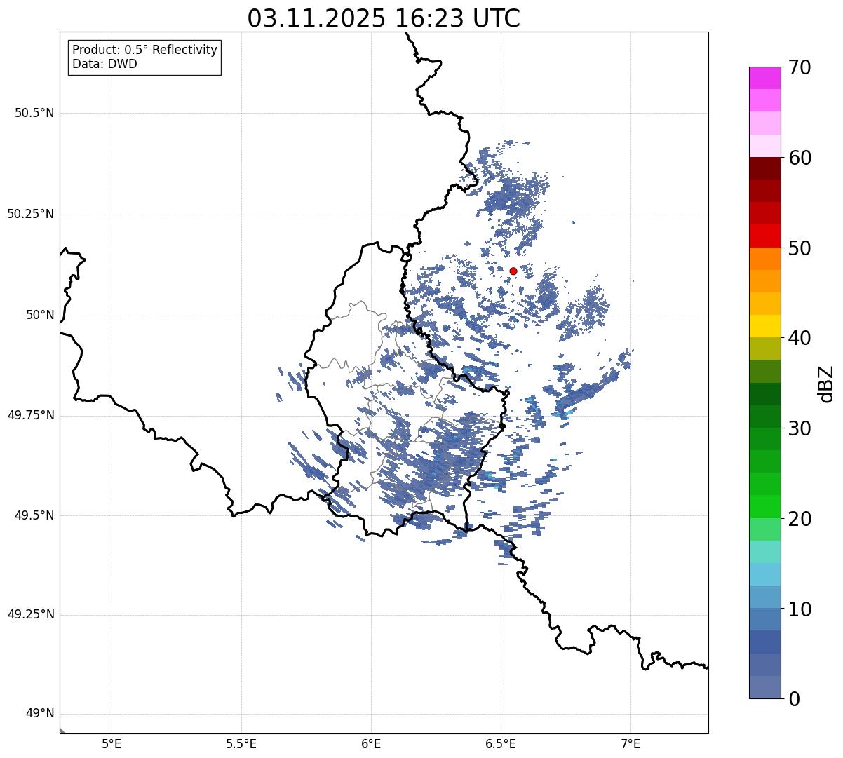Click the 5.5°E longitude label
Image resolution: width=843 pixels, height=758 pixels.
pyautogui.click(x=241, y=743)
